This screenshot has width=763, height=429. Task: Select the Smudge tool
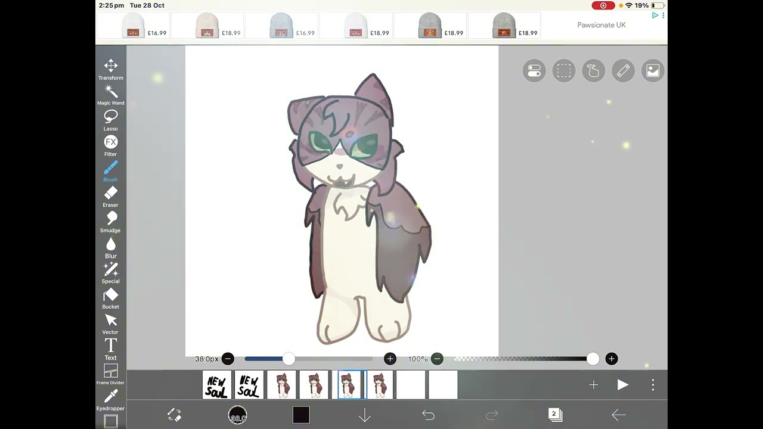(x=111, y=222)
